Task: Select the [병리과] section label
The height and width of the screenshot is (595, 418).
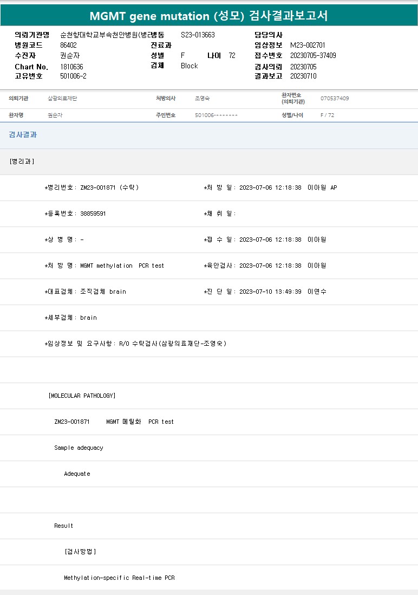Action: (22, 161)
